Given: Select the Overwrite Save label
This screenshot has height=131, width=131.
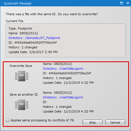Looking at the screenshot, I should pos(21,66).
